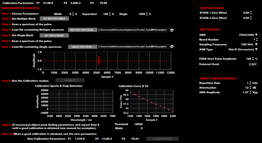Click the SINGLE SPECTRUM load button
The width and height of the screenshot is (262, 143).
pos(83,47)
